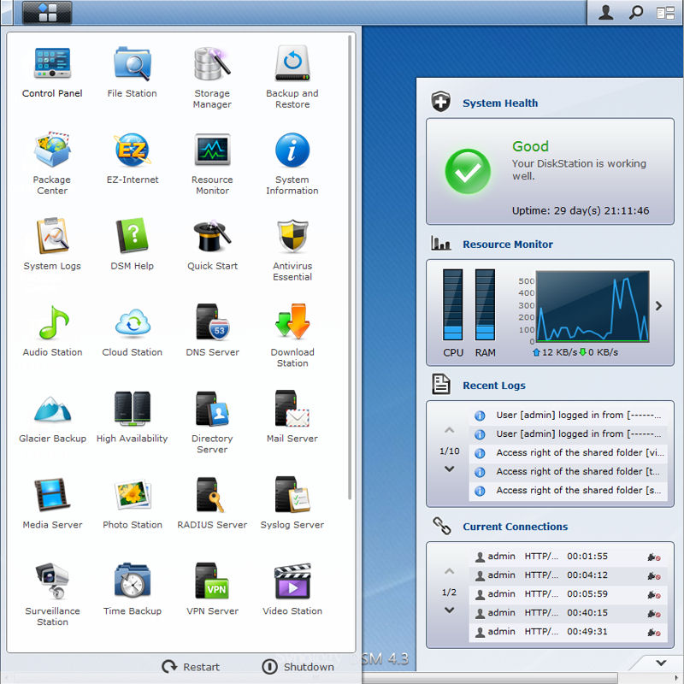Go to next Current Connections page
The image size is (684, 684).
[x=450, y=610]
